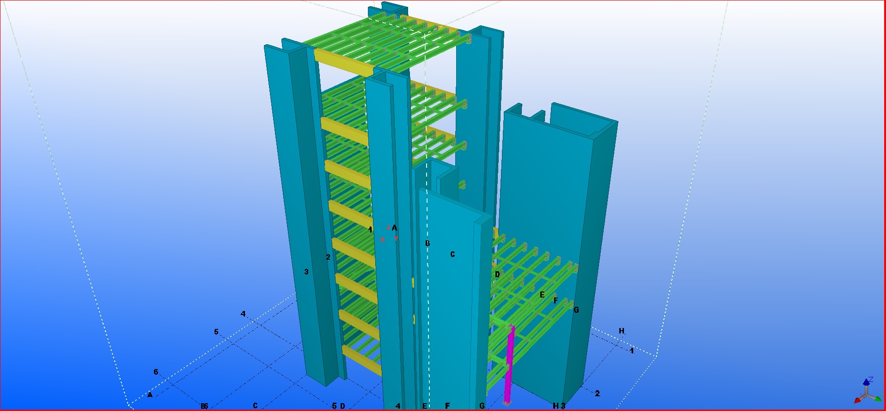Viewport: 886px width, 411px height.
Task: Click grid label 2 below the core wall
Action: (x=597, y=393)
